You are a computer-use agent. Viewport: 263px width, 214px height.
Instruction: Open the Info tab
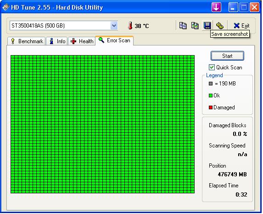[x=57, y=41]
